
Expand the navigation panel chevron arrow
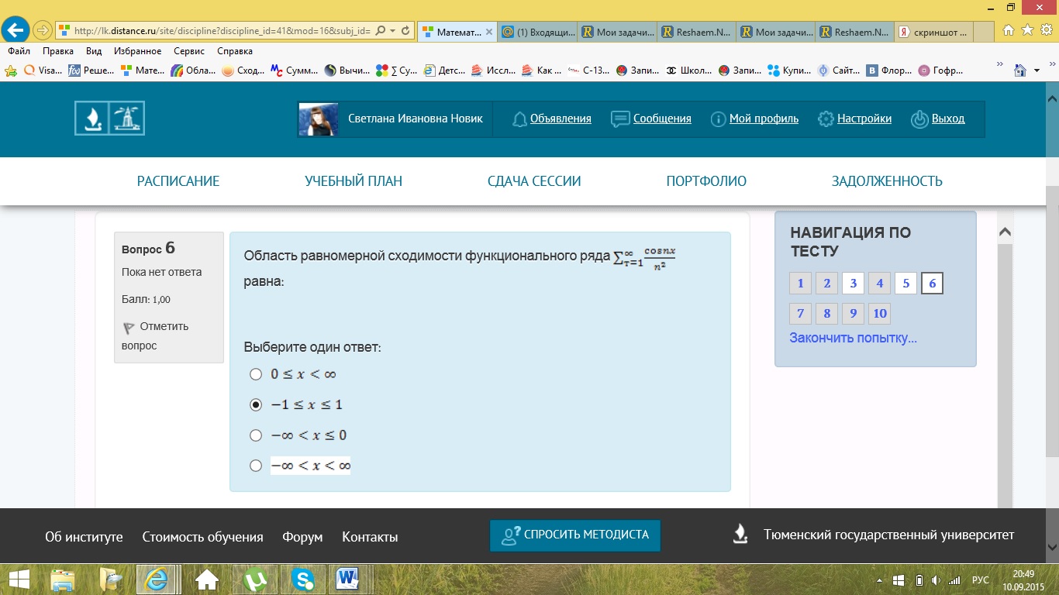pyautogui.click(x=1004, y=232)
